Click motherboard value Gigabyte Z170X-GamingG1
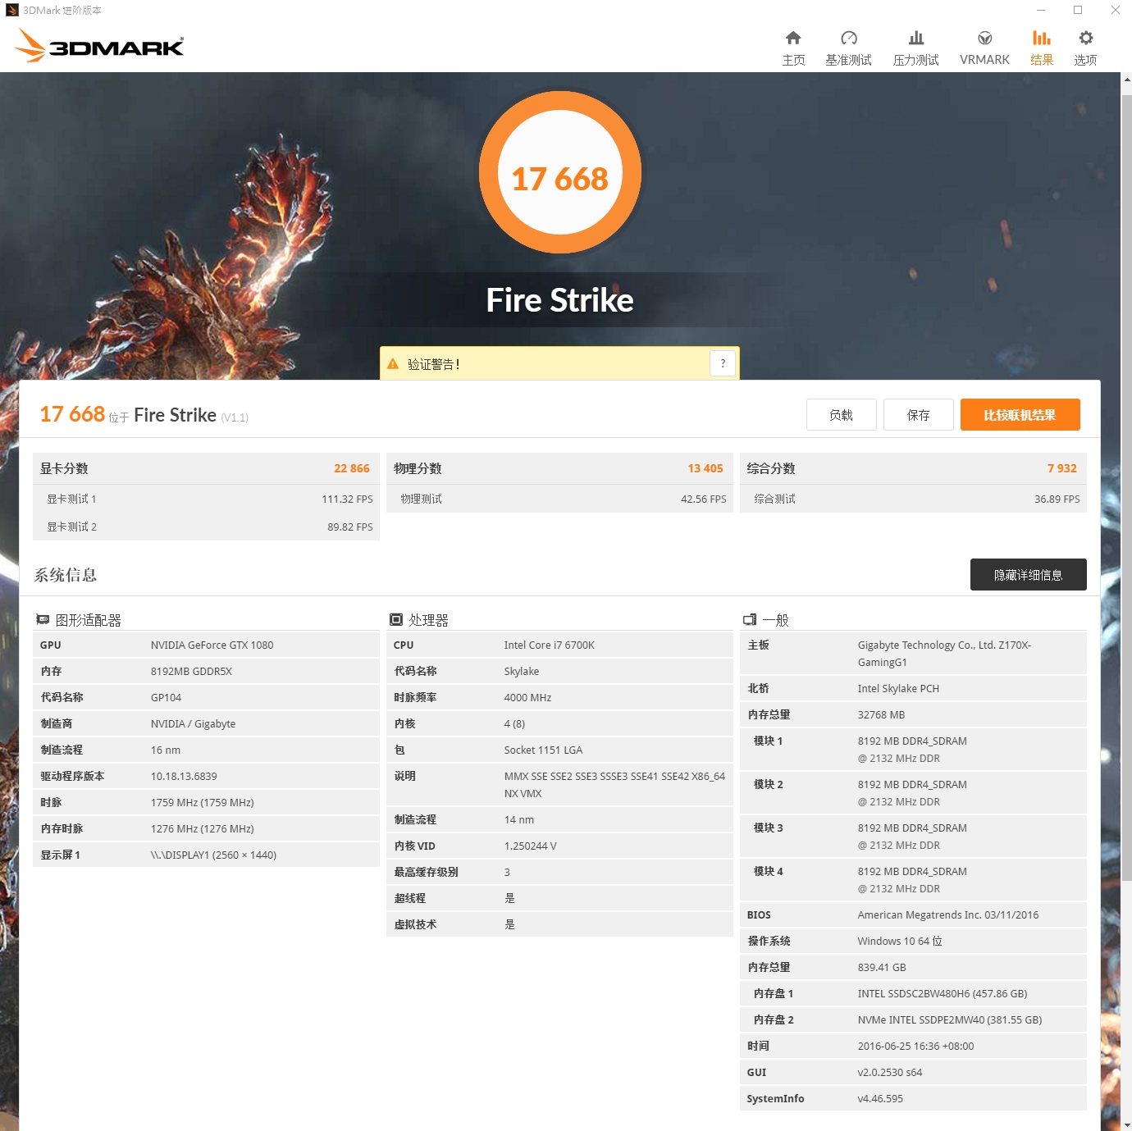 coord(944,654)
